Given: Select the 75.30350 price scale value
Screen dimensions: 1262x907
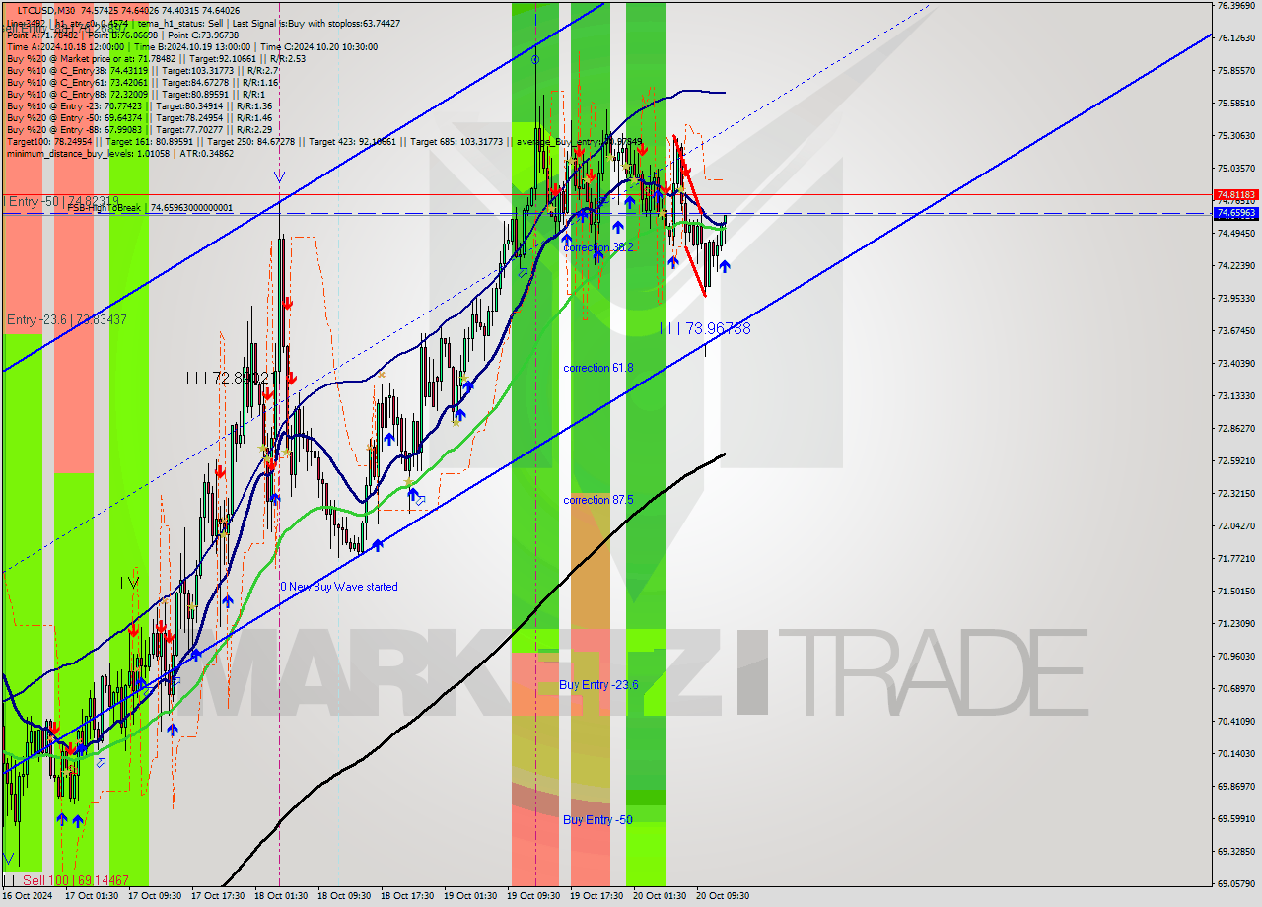Looking at the screenshot, I should pos(1236,136).
